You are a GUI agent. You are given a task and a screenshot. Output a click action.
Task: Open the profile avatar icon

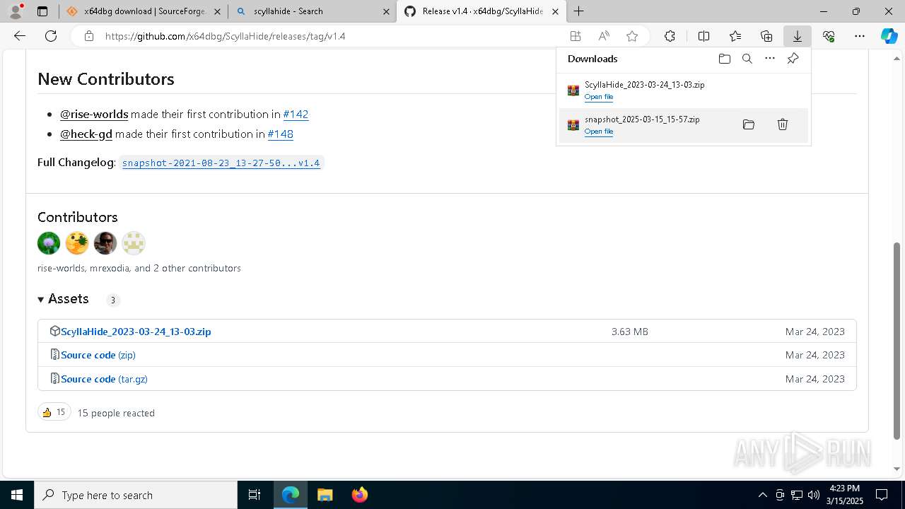(x=16, y=11)
